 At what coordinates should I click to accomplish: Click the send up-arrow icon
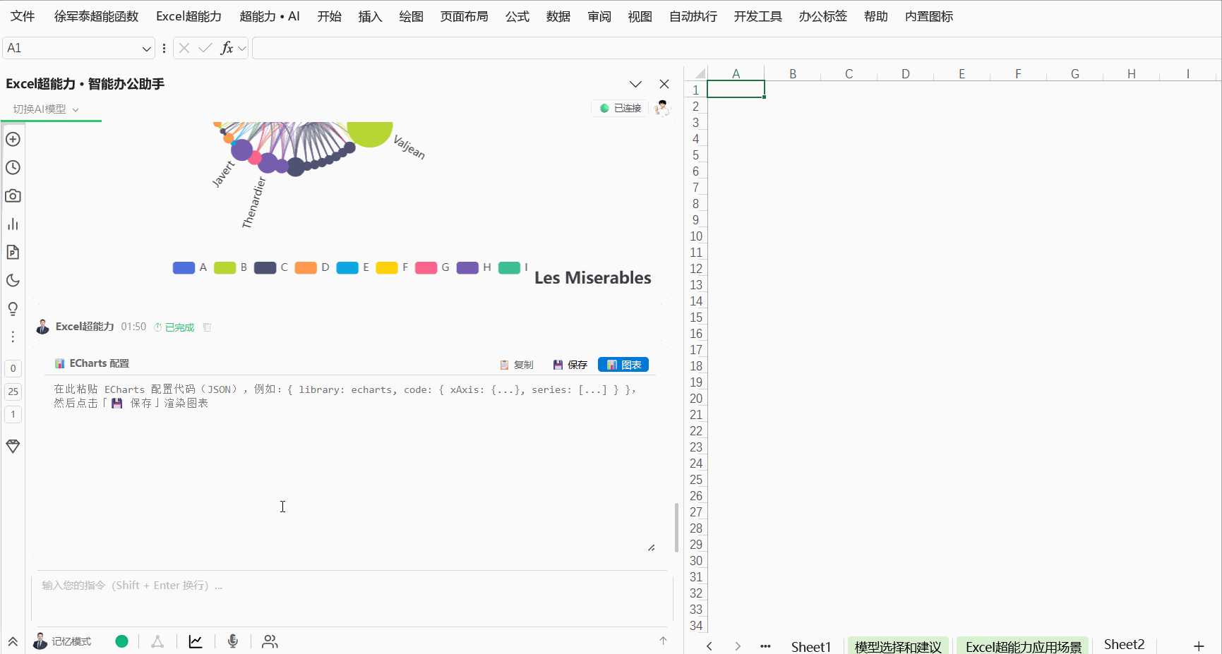click(x=663, y=641)
